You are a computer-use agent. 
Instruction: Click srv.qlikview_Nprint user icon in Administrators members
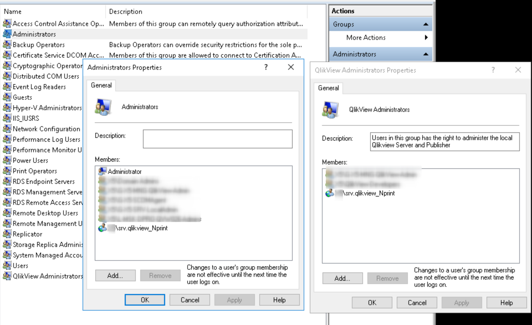[x=102, y=228]
